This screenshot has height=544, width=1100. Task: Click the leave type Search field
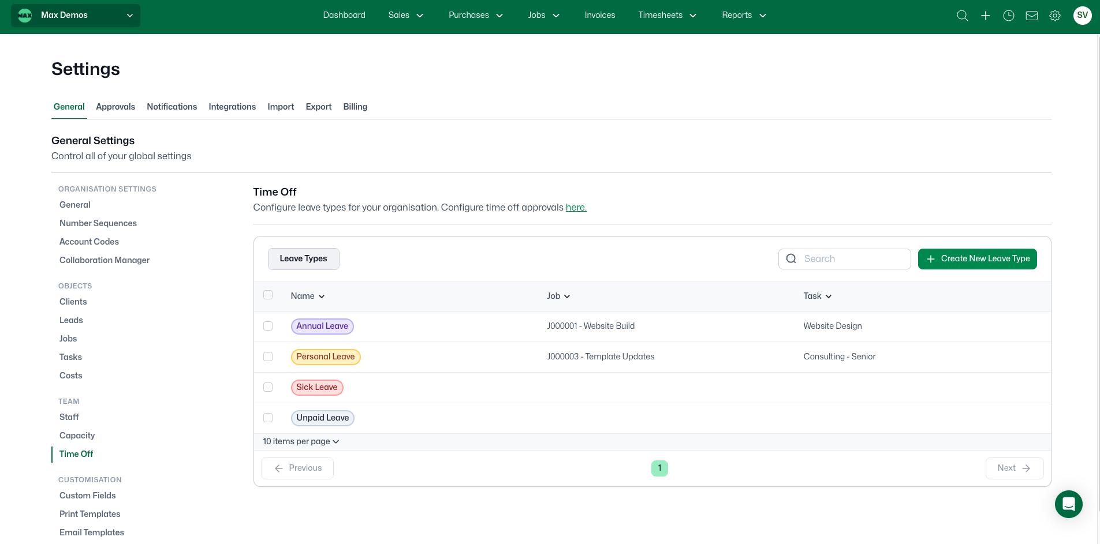point(845,259)
